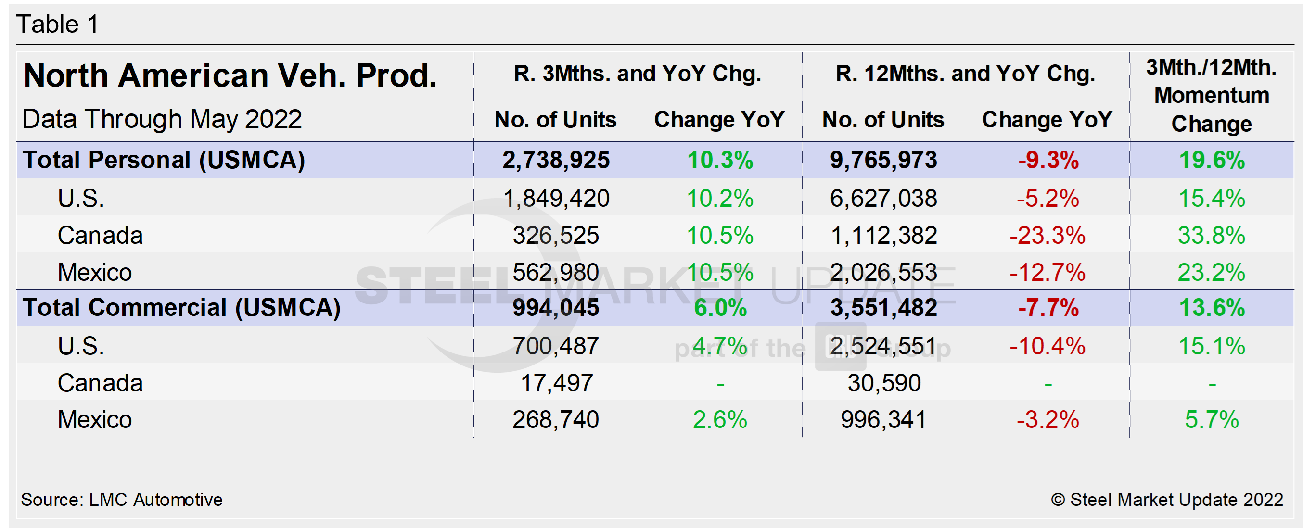1303x528 pixels.
Task: Click the 2,738,925 units cell
Action: coord(555,160)
